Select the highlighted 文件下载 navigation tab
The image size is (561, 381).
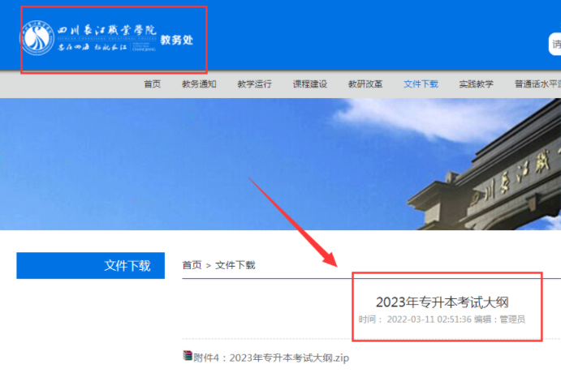[x=421, y=84]
